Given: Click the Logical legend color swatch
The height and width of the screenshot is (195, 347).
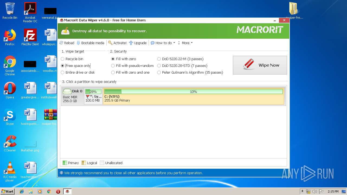Looking at the screenshot, I should coord(84,163).
